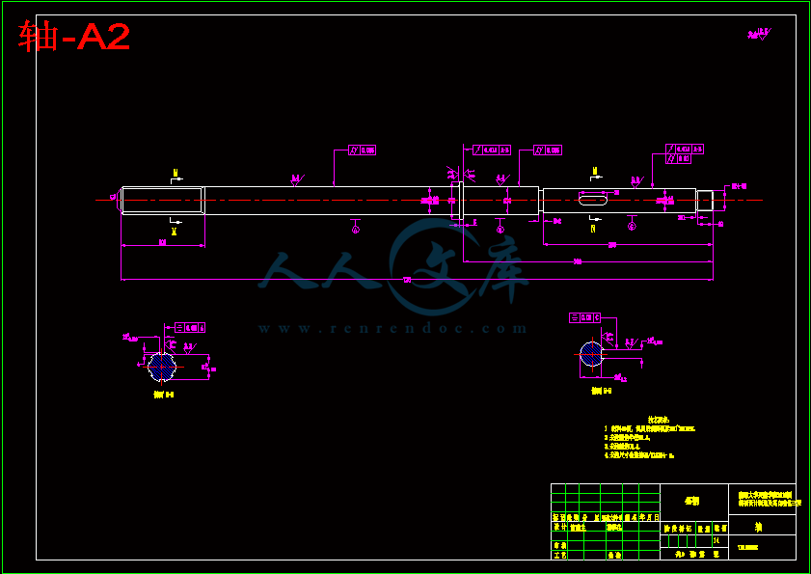The image size is (811, 574).
Task: Select the material cell in the title block
Action: 694,503
